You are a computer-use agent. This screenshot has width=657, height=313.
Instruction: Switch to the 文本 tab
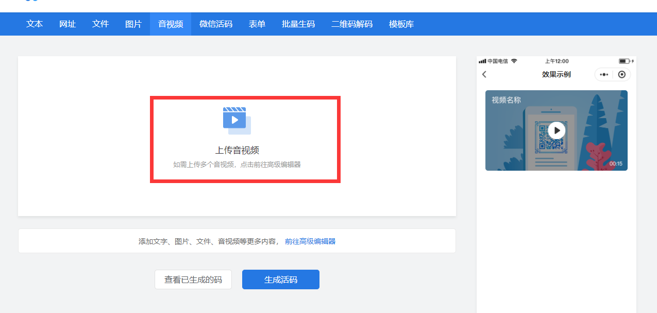35,24
